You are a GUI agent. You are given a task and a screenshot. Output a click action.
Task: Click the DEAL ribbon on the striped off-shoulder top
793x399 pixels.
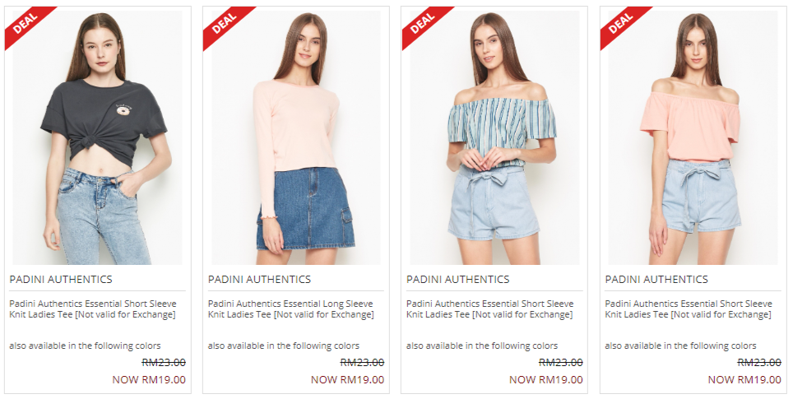click(423, 25)
